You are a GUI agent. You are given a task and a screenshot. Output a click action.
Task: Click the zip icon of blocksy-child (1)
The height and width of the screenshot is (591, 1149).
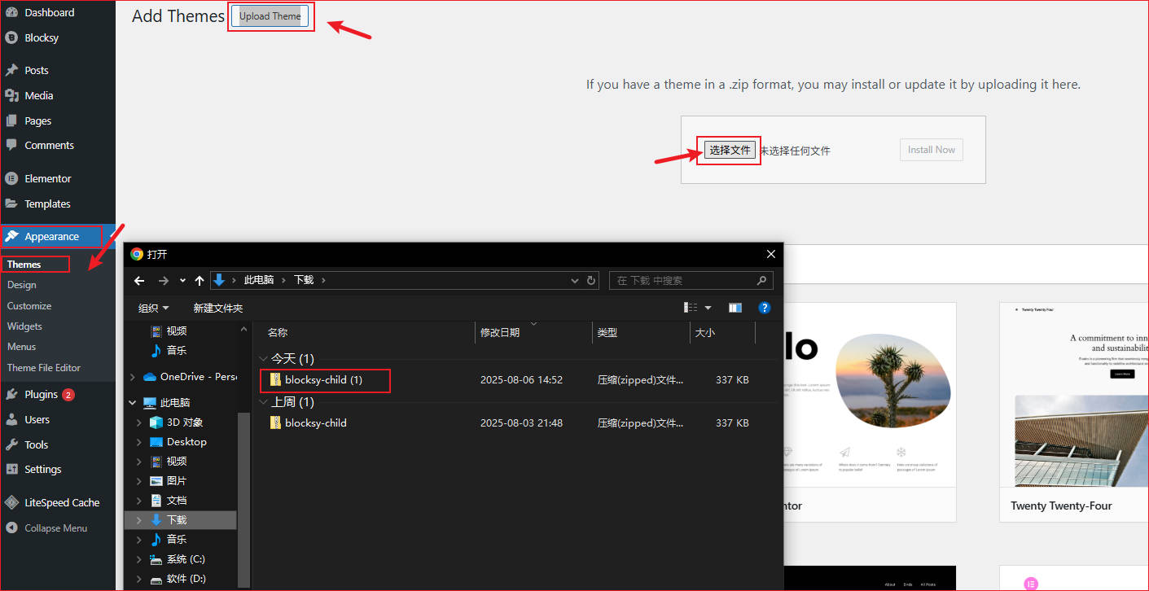pyautogui.click(x=275, y=379)
